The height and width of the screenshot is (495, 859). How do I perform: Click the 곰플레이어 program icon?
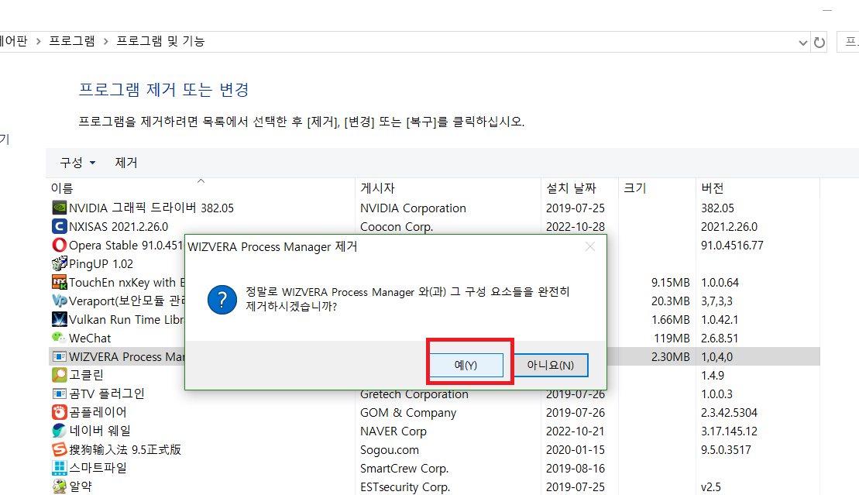tap(59, 412)
